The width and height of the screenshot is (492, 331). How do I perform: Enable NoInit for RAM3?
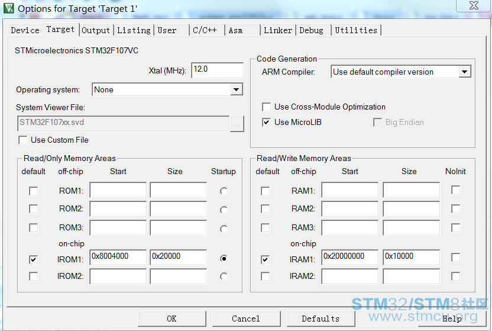tap(455, 228)
